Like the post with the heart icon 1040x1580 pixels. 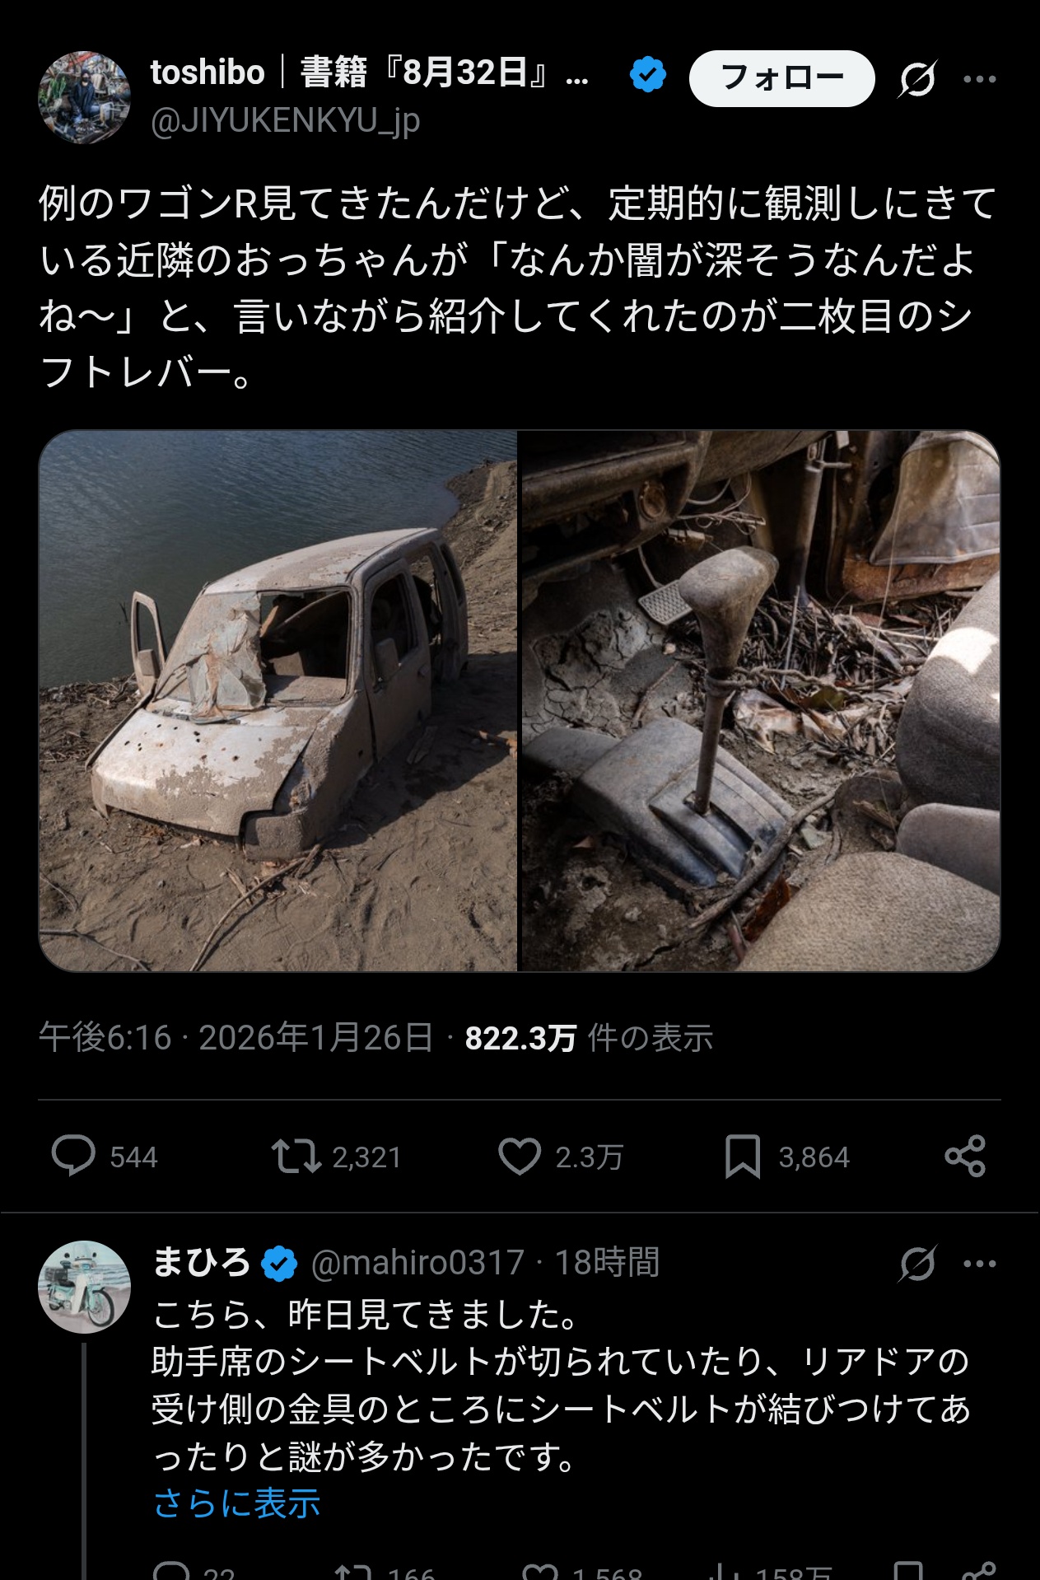(x=520, y=1156)
